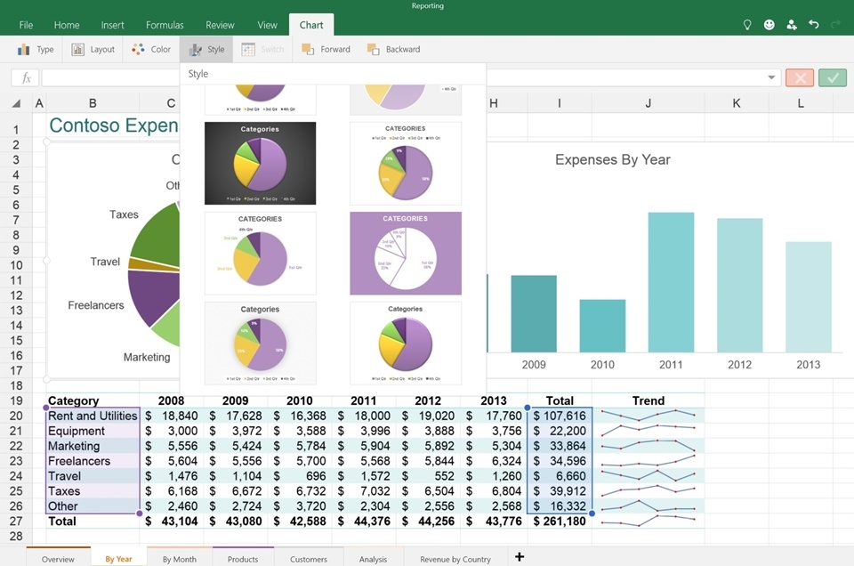Image resolution: width=854 pixels, height=566 pixels.
Task: Apply the purple Categories pie style
Action: (405, 253)
